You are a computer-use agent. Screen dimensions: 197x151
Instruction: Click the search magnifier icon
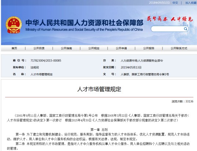[186, 29]
